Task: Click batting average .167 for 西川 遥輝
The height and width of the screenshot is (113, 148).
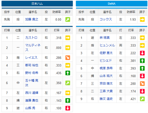Action: point(59,93)
